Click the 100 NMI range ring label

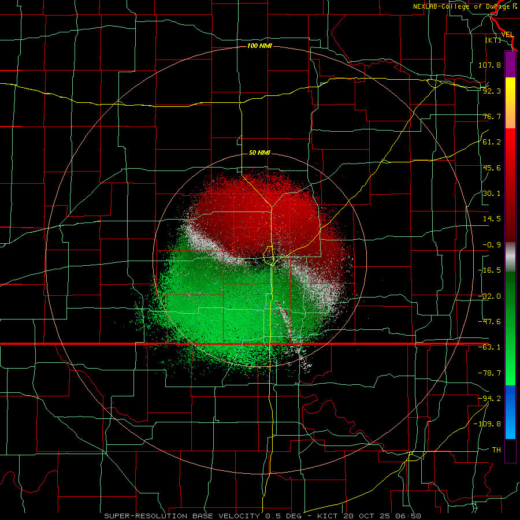(x=259, y=46)
